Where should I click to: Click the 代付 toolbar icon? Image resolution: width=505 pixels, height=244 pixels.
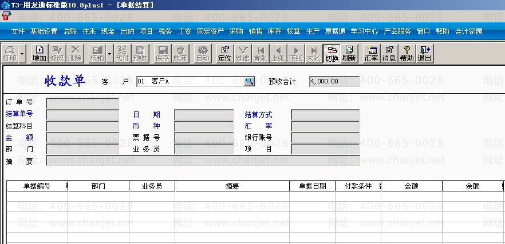(123, 53)
